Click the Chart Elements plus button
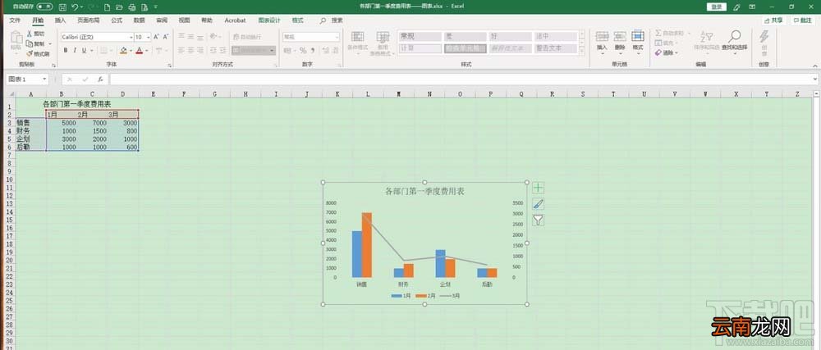Image resolution: width=821 pixels, height=350 pixels. tap(538, 188)
